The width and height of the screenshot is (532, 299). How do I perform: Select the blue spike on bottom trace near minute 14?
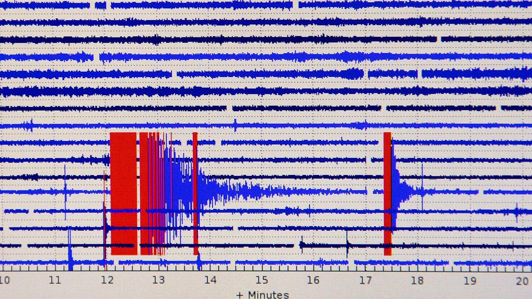pos(199,262)
